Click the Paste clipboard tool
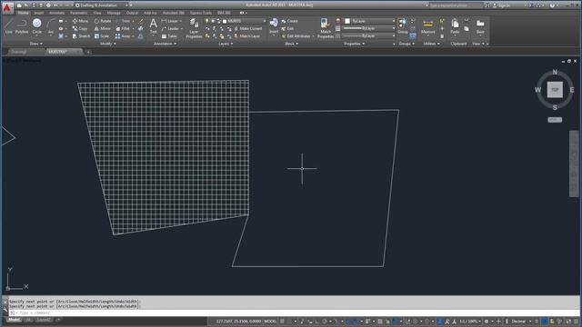Image resolution: width=582 pixels, height=327 pixels. pyautogui.click(x=455, y=26)
